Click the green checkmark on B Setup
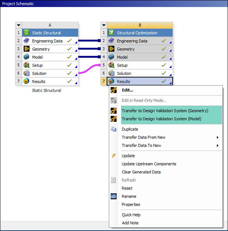This screenshot has height=231, width=228. pos(164,65)
